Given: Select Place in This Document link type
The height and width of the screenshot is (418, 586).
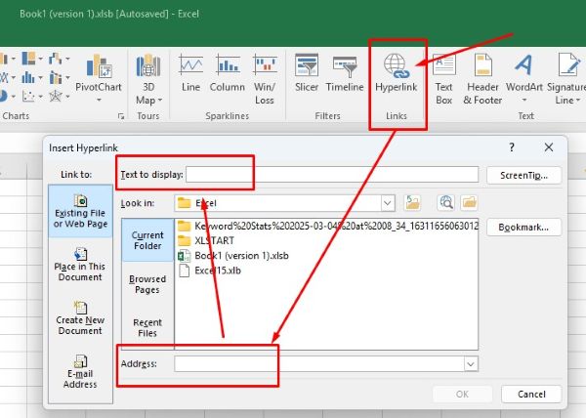Looking at the screenshot, I should click(x=80, y=265).
